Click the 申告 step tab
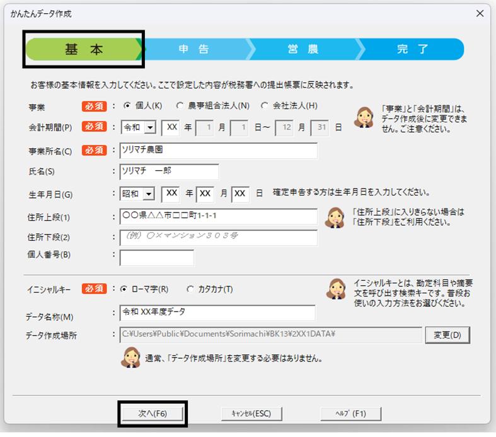 pos(193,49)
